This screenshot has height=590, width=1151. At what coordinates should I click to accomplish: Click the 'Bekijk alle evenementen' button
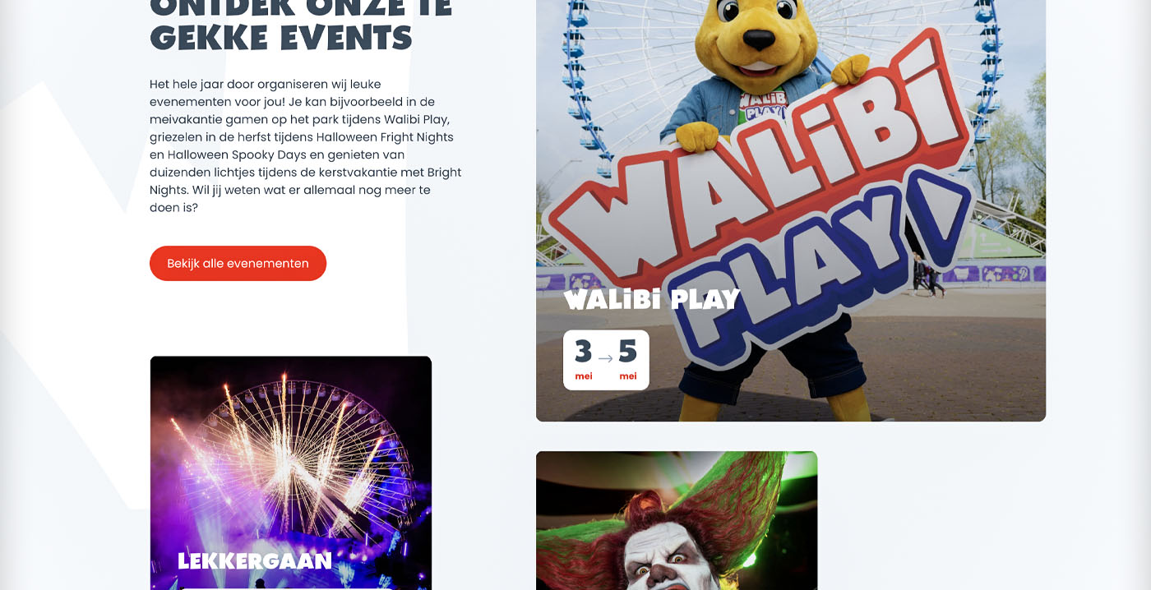(x=238, y=263)
